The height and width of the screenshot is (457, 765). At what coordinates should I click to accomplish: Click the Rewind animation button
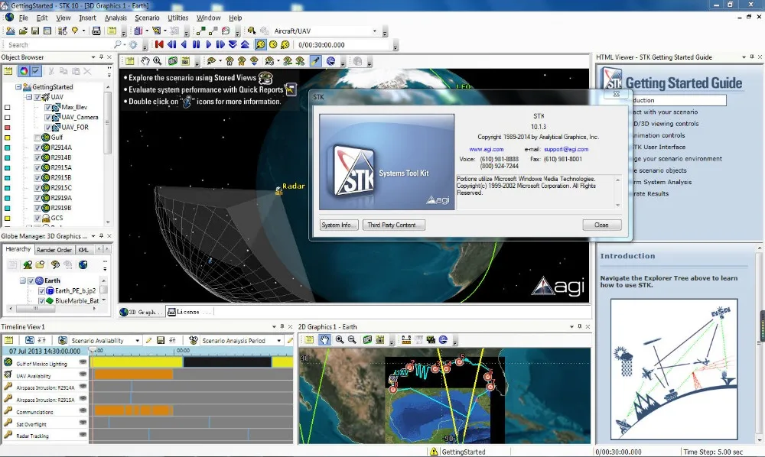(x=159, y=44)
